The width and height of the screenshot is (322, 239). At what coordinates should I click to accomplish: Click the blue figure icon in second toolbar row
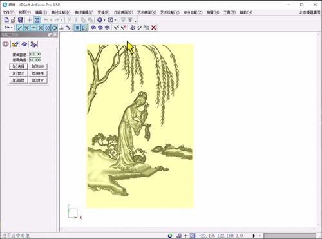[133, 28]
